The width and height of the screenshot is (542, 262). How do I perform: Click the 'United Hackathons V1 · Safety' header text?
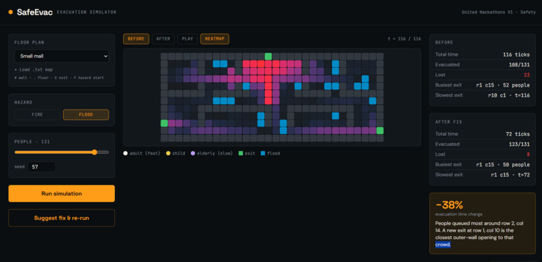click(x=499, y=12)
